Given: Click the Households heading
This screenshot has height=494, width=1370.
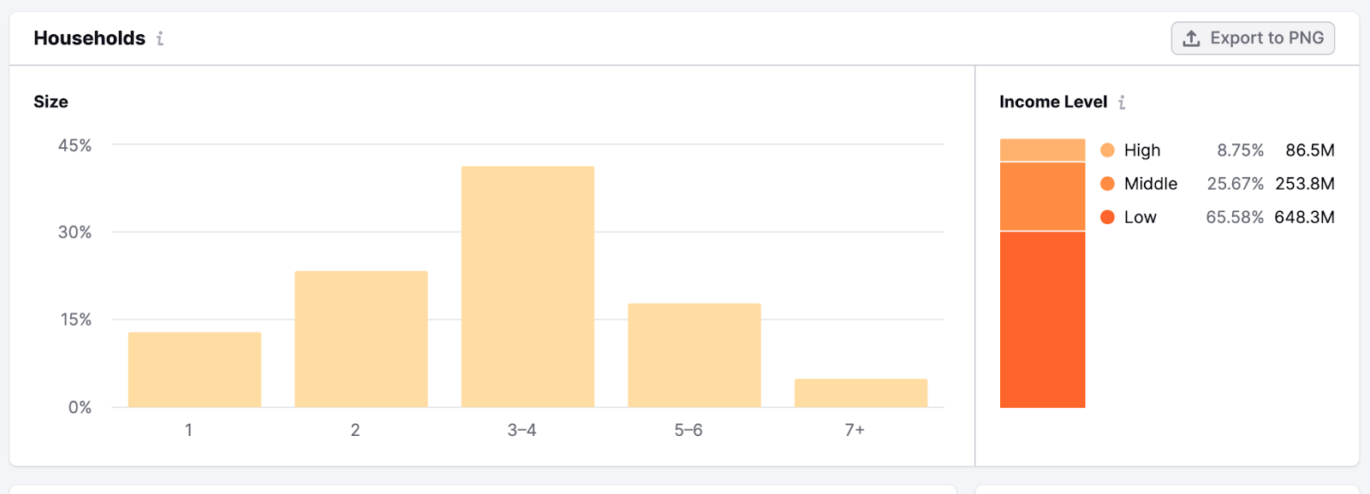Looking at the screenshot, I should 89,38.
